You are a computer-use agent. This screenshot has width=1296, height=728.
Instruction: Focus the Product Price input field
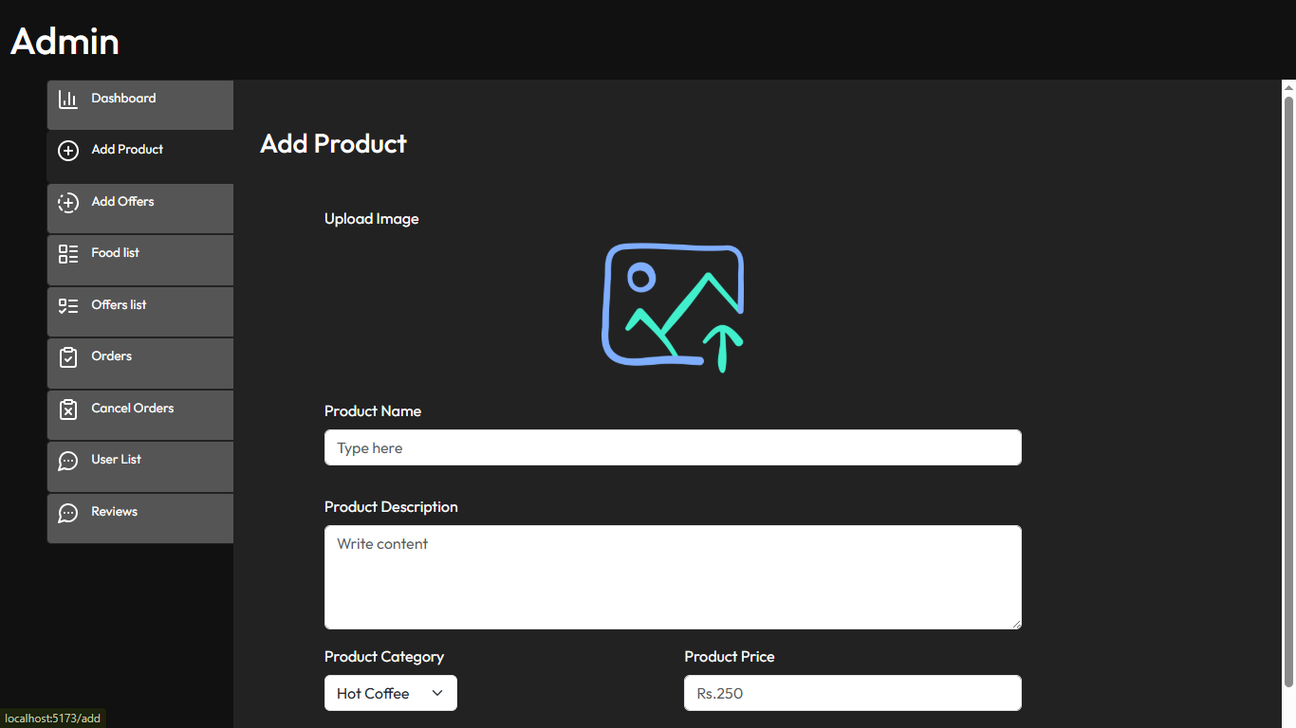pyautogui.click(x=853, y=693)
